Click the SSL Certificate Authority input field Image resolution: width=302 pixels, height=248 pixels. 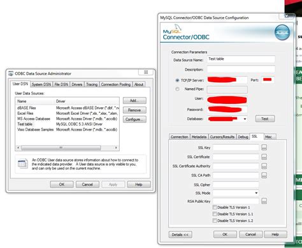tap(236, 166)
